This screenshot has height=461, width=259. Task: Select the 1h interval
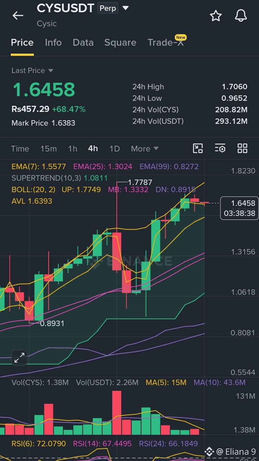click(x=73, y=149)
